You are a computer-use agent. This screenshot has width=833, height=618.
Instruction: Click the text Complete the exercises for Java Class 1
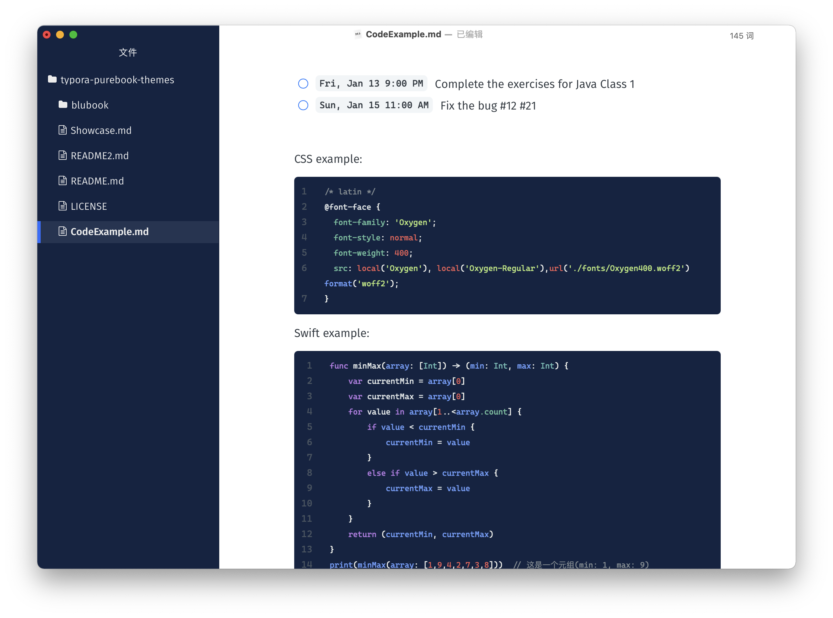point(534,84)
